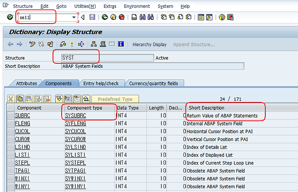
Task: Open the Help menu
Action: [x=185, y=6]
